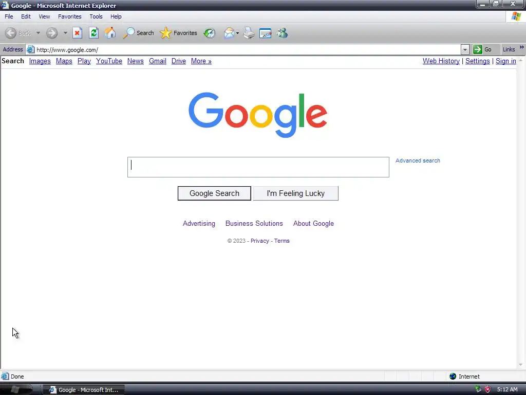Click the Search label in Google's top bar

click(x=13, y=61)
